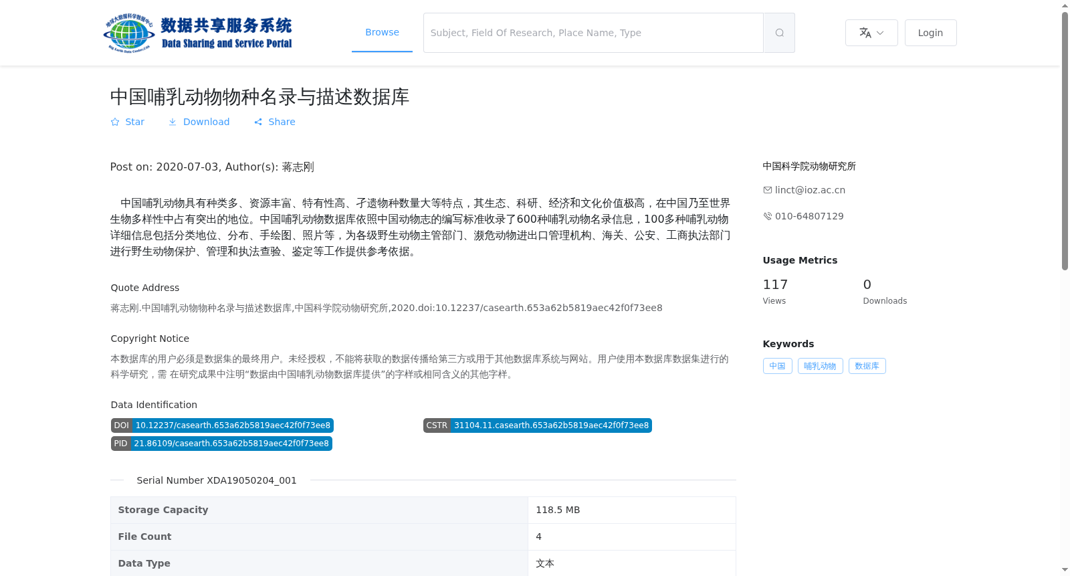
Task: Click the scrollbar down arrow
Action: coord(1065,570)
